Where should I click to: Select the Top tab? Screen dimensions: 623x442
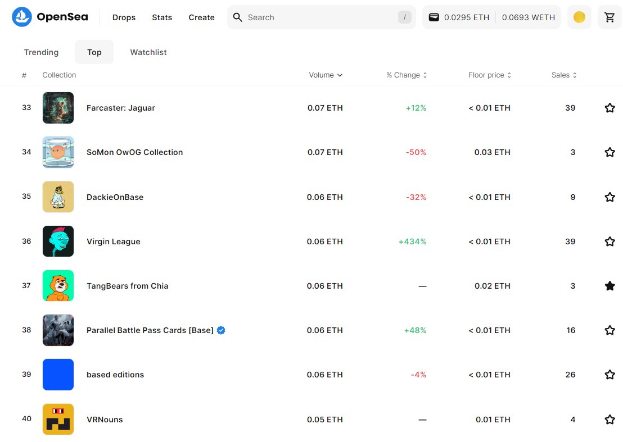pyautogui.click(x=94, y=52)
